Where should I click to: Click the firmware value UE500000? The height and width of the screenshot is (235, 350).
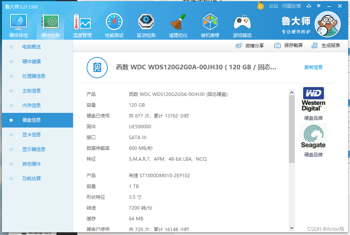pyautogui.click(x=140, y=127)
